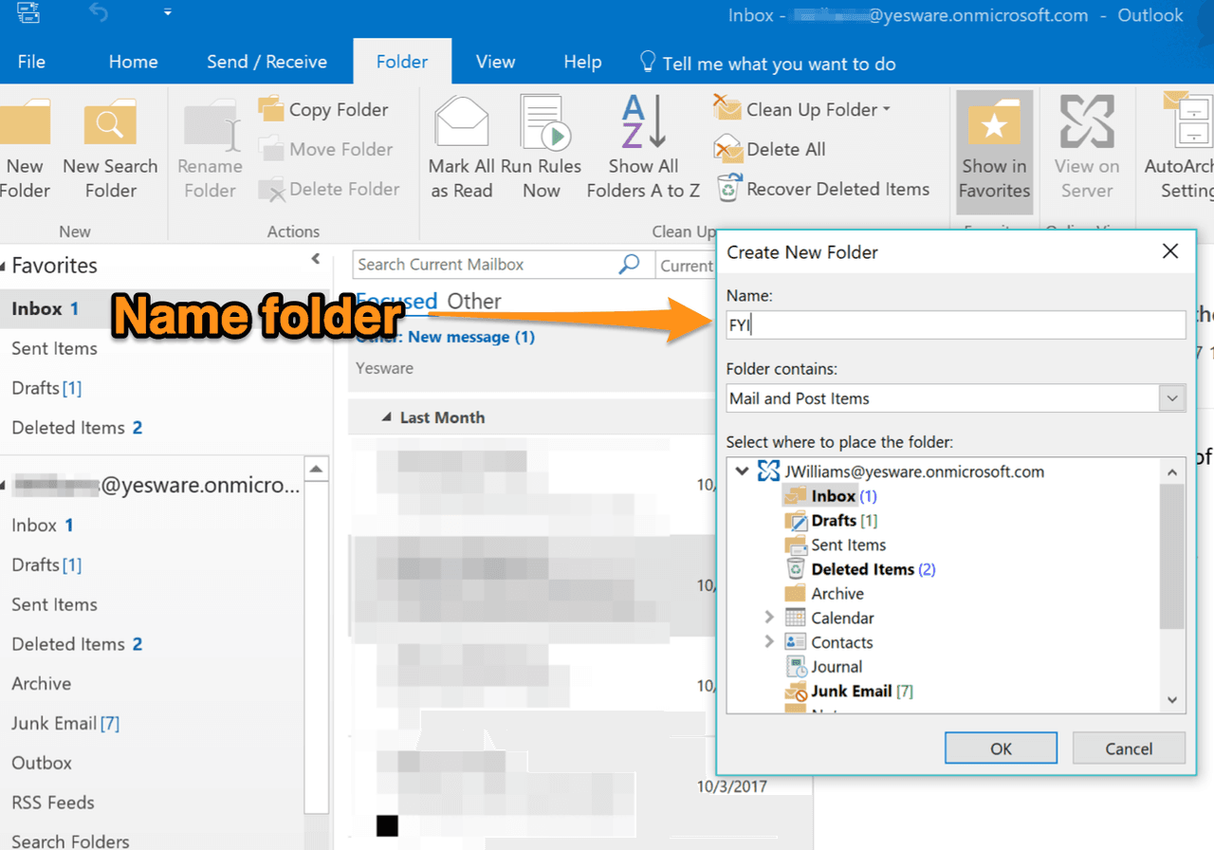Switch to the View tab
Image resolution: width=1214 pixels, height=850 pixels.
[495, 62]
